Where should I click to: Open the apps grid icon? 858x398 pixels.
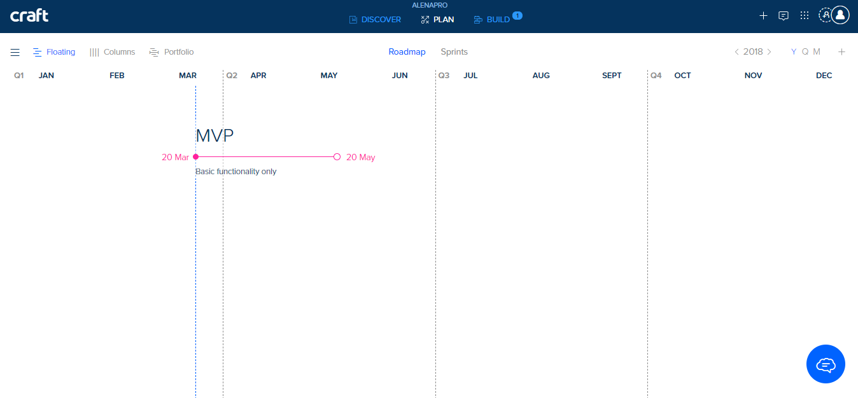click(x=805, y=15)
